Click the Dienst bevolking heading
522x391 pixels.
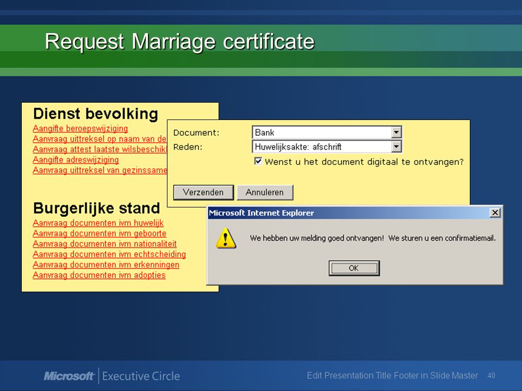pyautogui.click(x=96, y=113)
